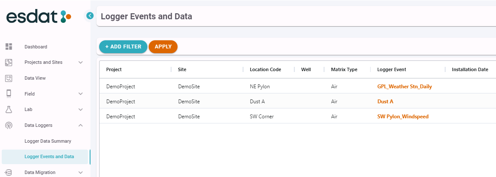
Task: Sort by the Well column header
Action: [306, 69]
